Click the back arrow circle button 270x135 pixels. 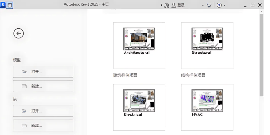pos(19,33)
